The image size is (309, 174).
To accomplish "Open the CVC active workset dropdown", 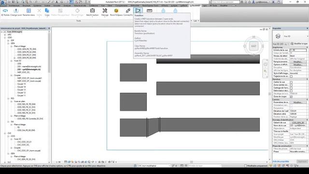I will pos(154,166).
